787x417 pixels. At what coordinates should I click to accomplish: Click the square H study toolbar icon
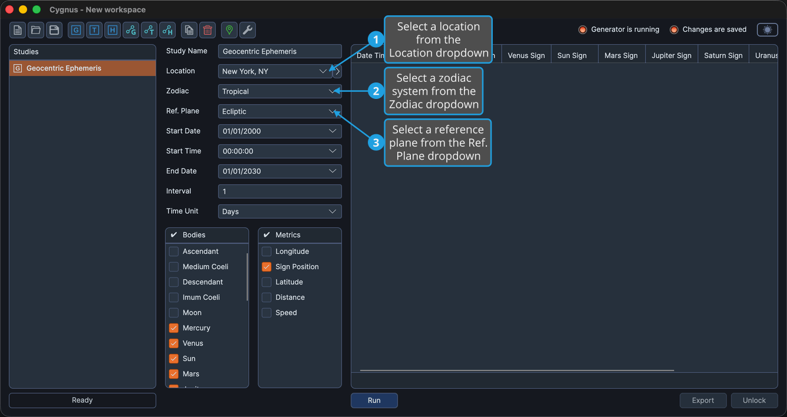[x=113, y=30]
